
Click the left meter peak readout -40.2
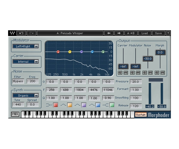[x=150, y=106]
